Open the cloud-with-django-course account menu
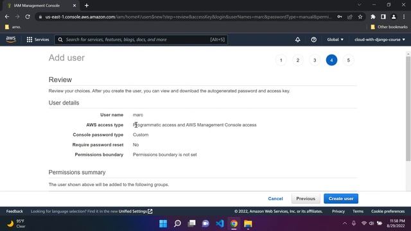411x231 pixels. tap(380, 40)
